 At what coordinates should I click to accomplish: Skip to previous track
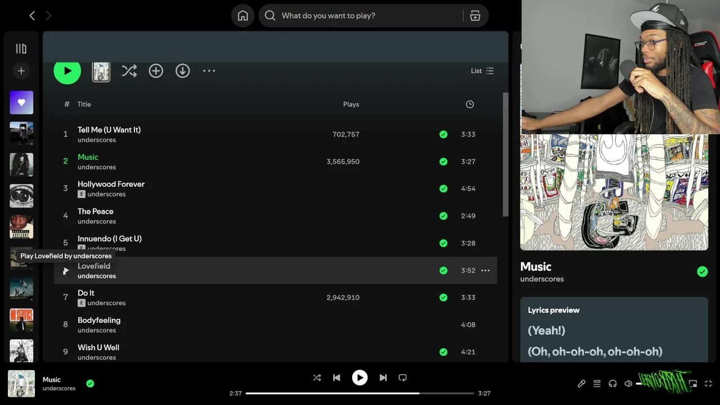(336, 378)
